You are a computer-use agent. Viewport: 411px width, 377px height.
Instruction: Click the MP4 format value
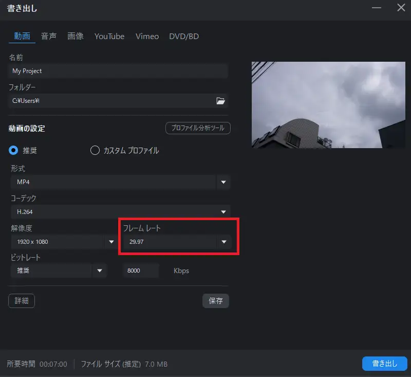(23, 182)
